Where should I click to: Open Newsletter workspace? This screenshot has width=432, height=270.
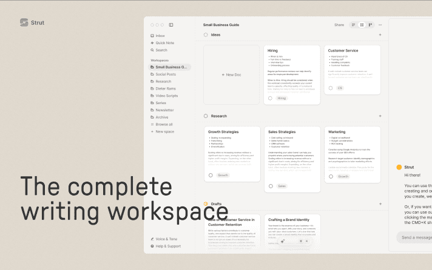(162, 110)
